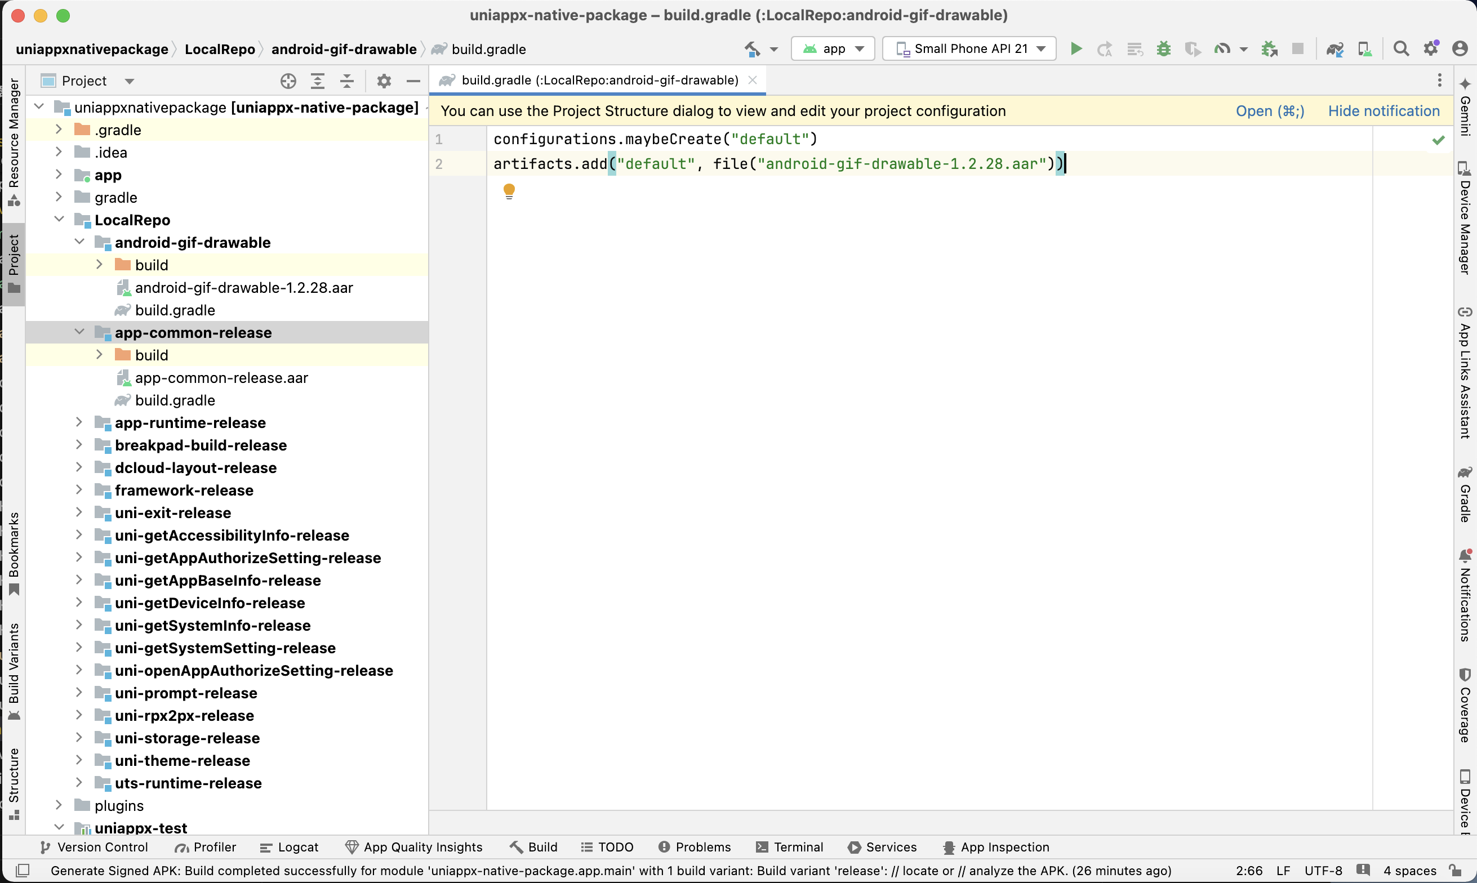Toggle the Notifications panel on right sidebar
The image size is (1477, 883).
click(x=1465, y=596)
